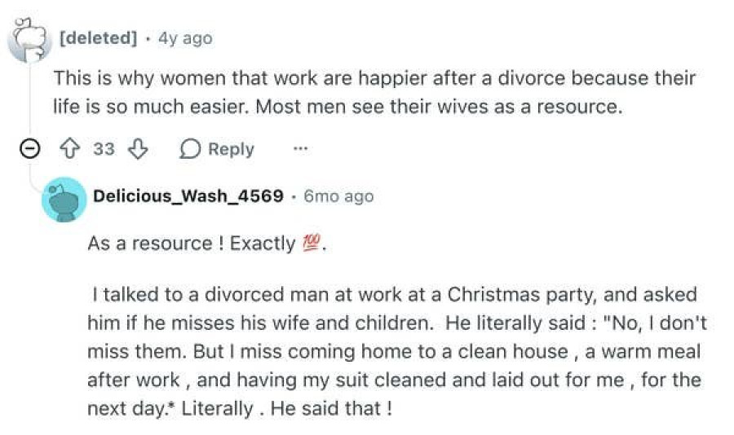Click the deleted user's gray avatar

29,40
